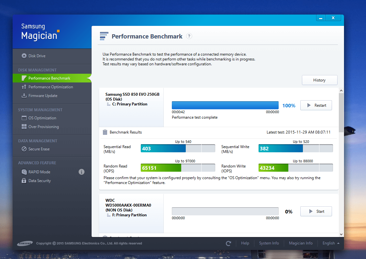366x259 pixels.
Task: Click the Random Read 65151 result bar
Action: pyautogui.click(x=178, y=168)
